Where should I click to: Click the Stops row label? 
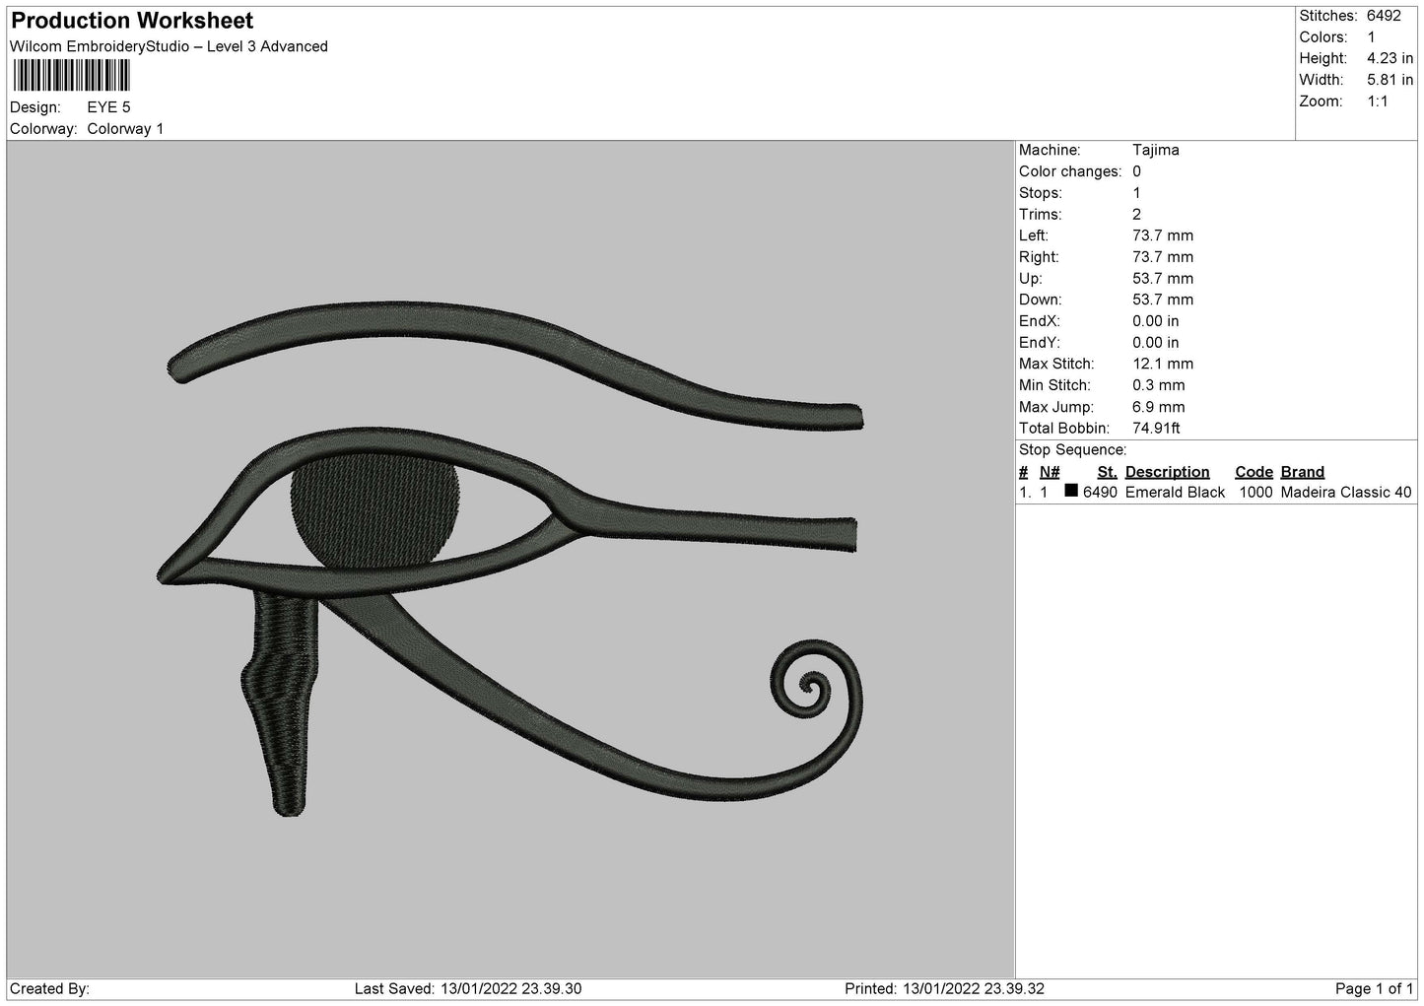pos(1041,193)
